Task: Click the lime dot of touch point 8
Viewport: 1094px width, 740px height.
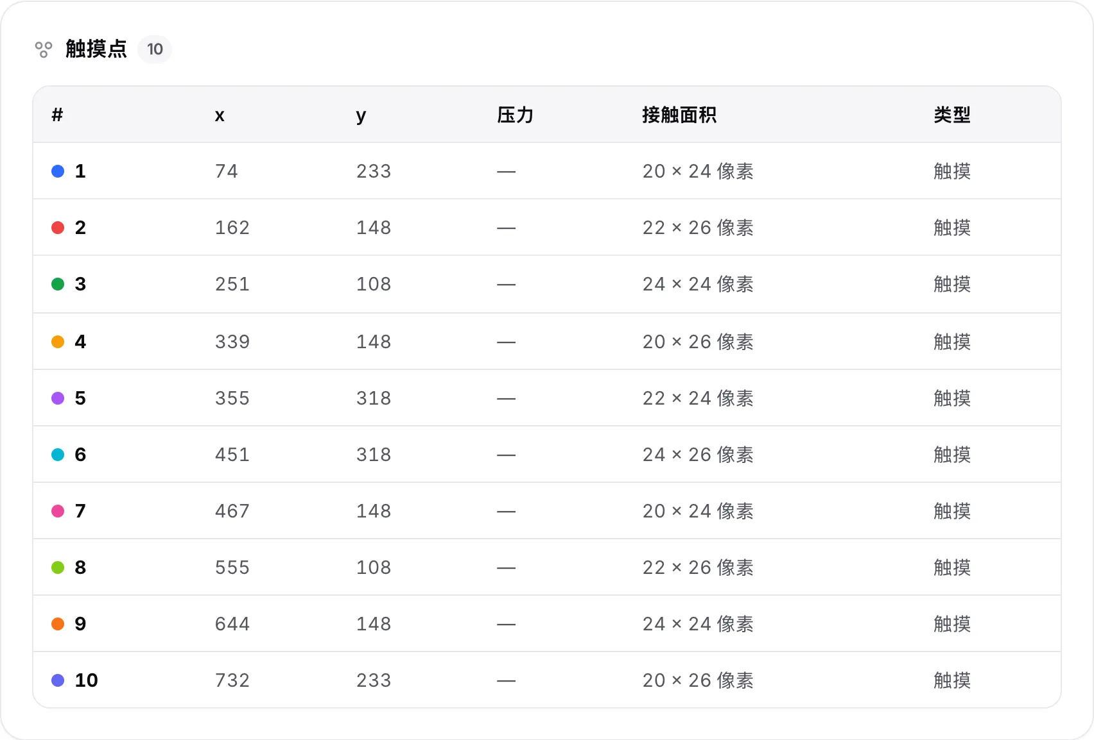Action: pyautogui.click(x=58, y=568)
